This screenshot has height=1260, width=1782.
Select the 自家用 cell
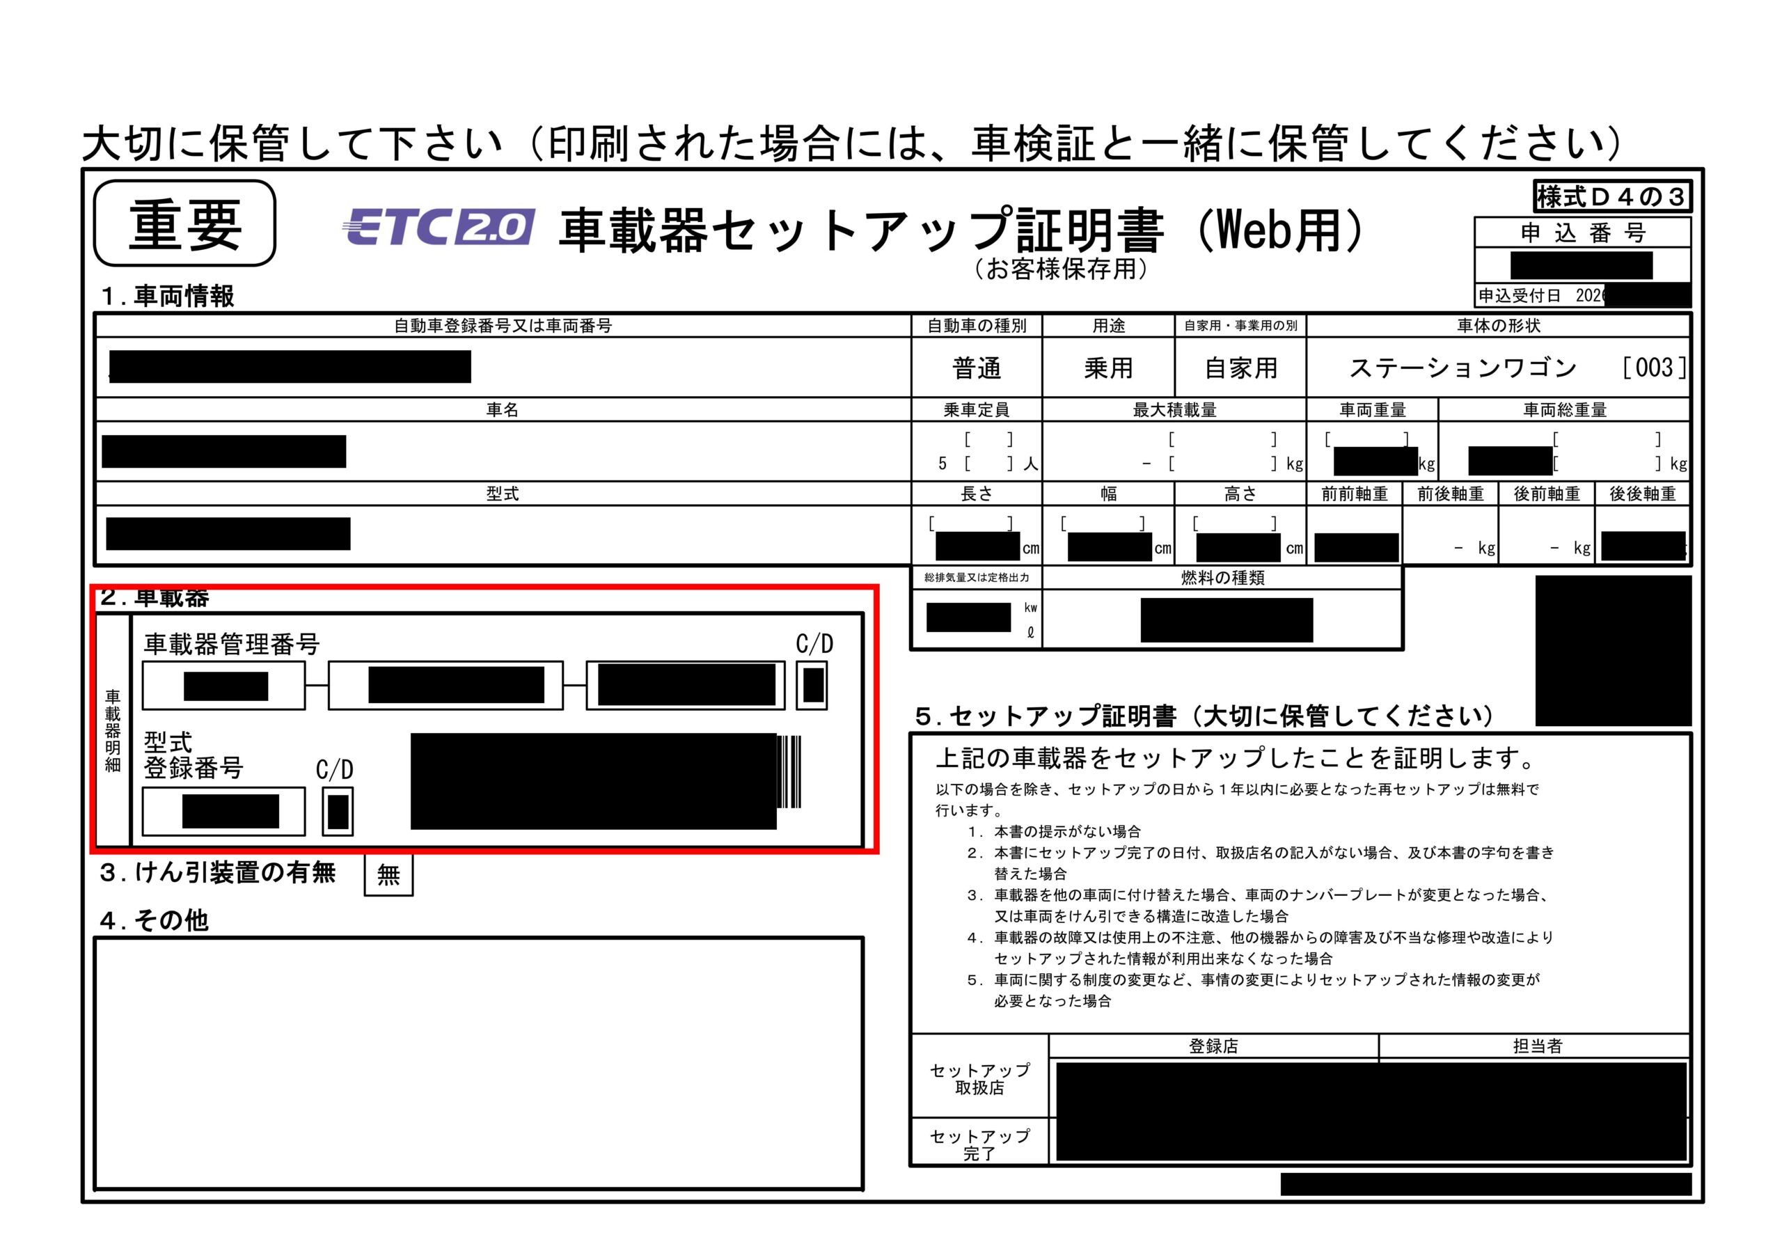click(x=1240, y=368)
